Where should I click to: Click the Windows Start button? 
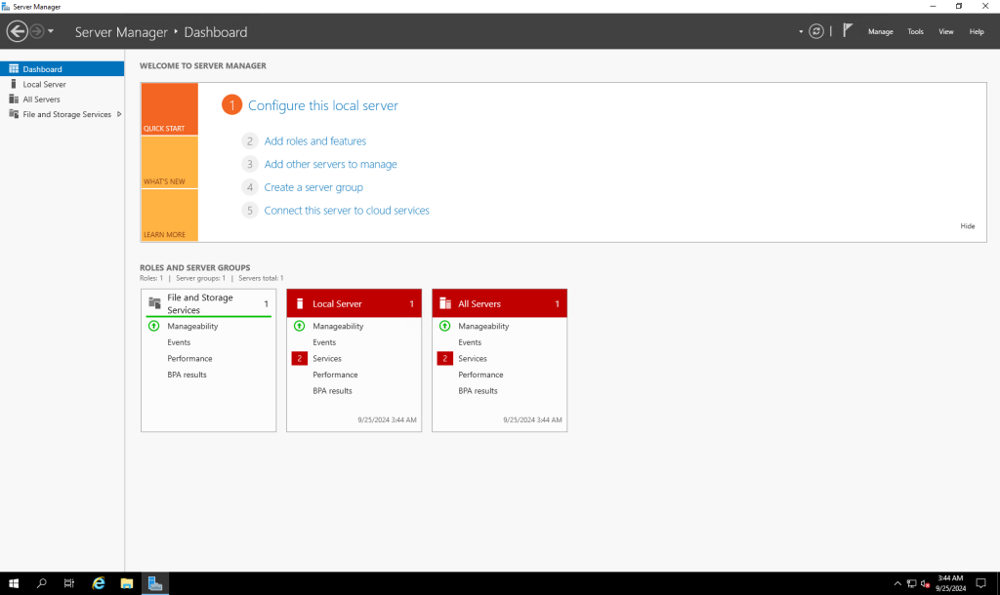[x=14, y=583]
